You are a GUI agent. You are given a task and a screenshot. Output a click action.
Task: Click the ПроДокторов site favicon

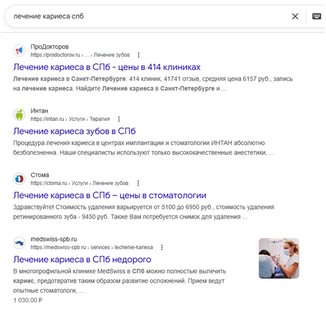pos(19,51)
